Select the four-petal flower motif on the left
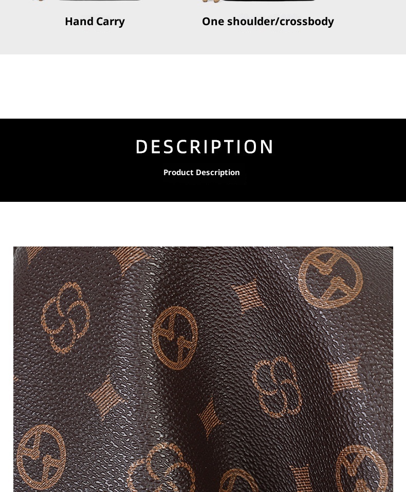The height and width of the screenshot is (492, 406). tap(65, 318)
